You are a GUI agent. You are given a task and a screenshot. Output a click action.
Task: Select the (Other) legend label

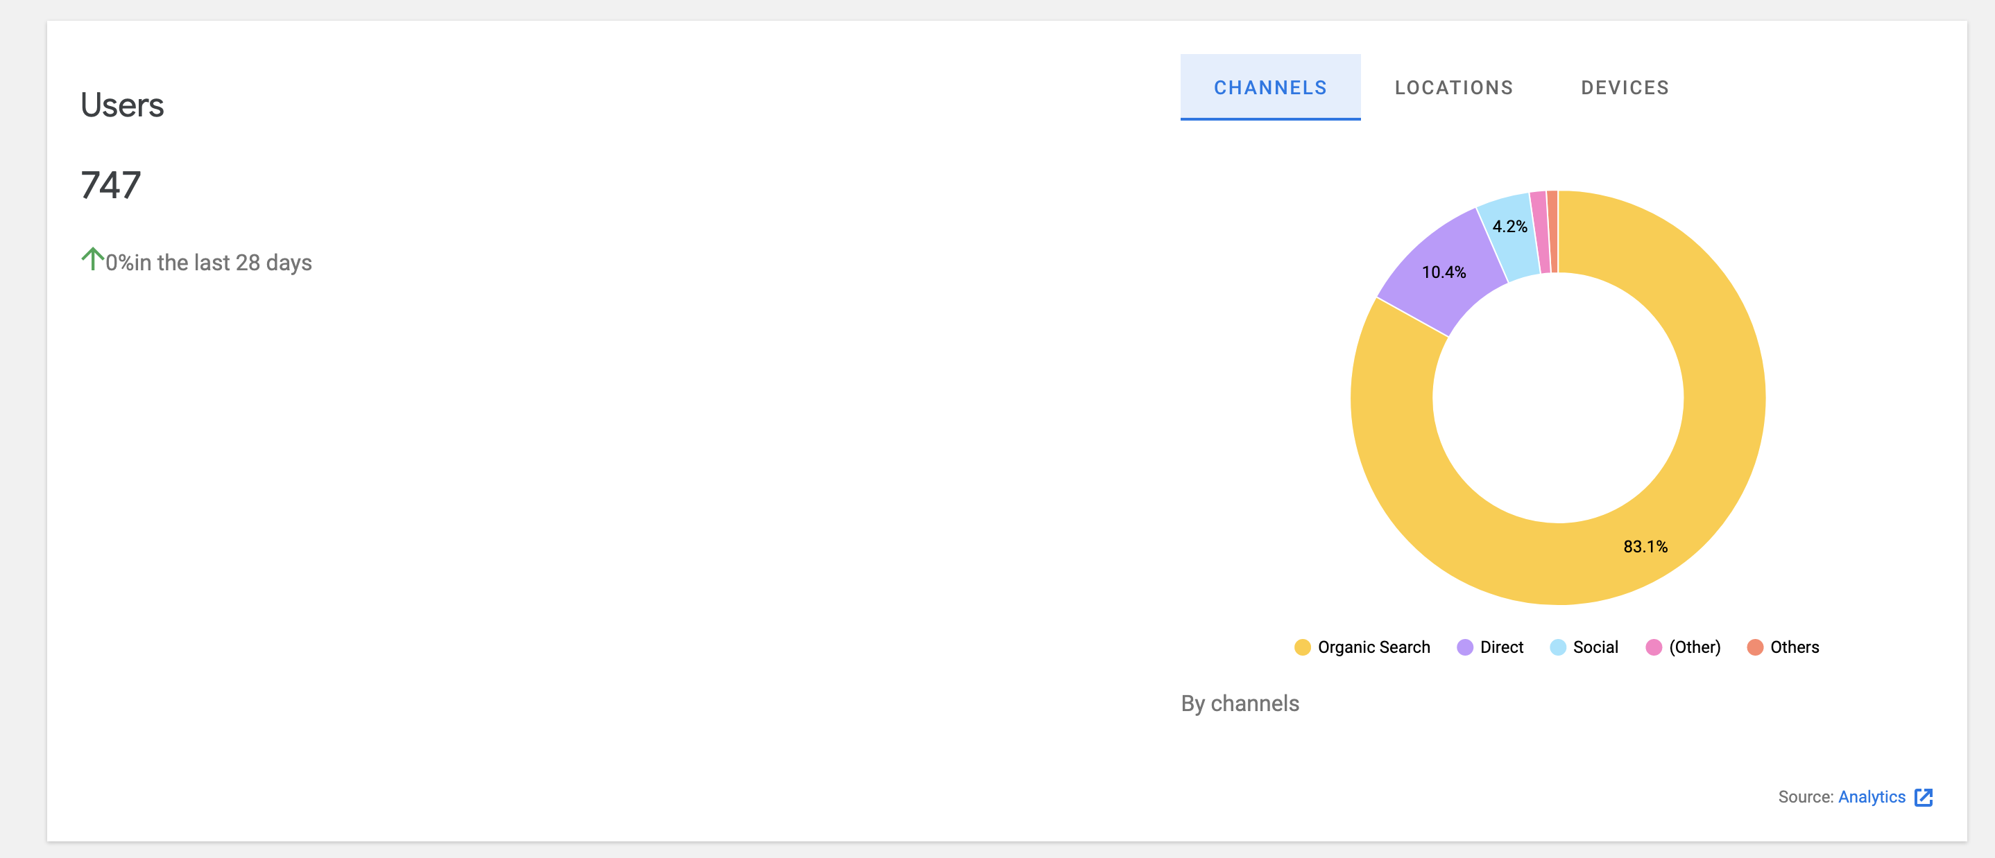pyautogui.click(x=1695, y=647)
